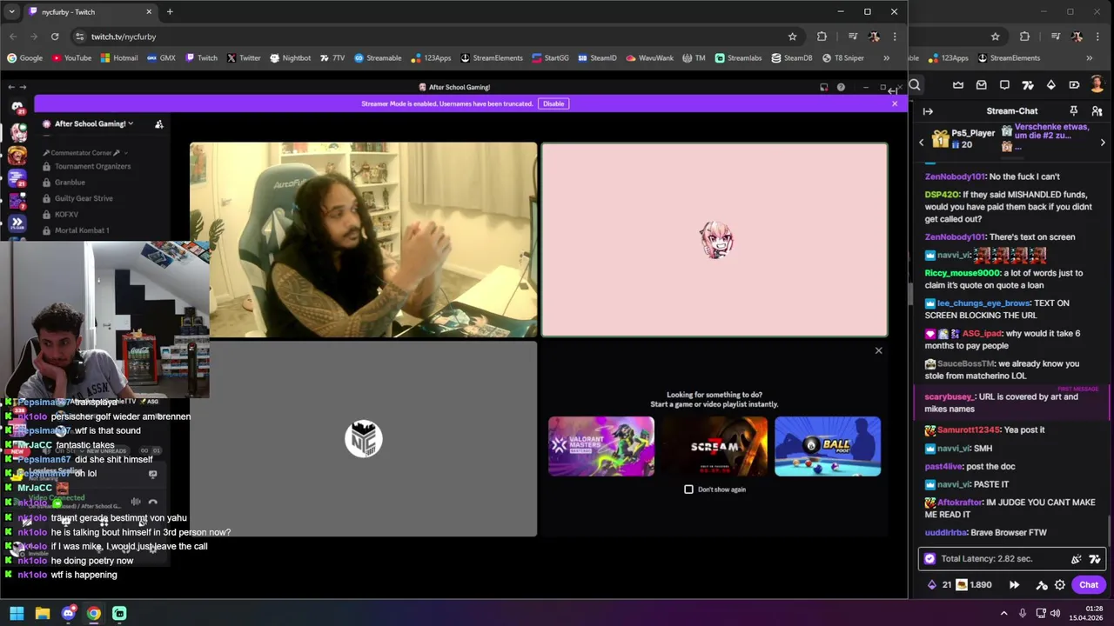
Task: Pin the Stream-Chat panel using pin icon
Action: click(x=1073, y=111)
